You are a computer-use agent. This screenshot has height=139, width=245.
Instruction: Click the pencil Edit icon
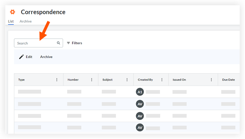(22, 57)
